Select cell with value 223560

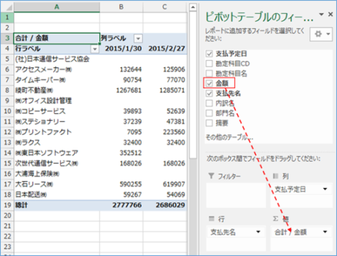tap(164, 132)
